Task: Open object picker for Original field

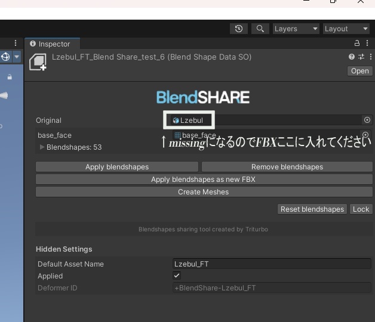Action: [367, 120]
